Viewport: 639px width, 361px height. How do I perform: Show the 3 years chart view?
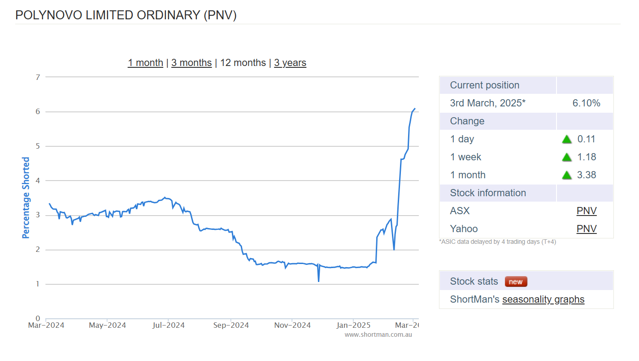click(x=290, y=63)
